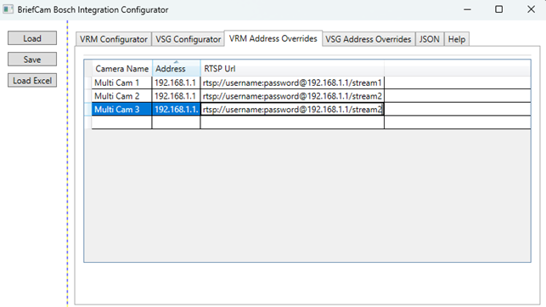Screen dimensions: 546x307
Task: Close the Configurator window
Action: point(531,9)
